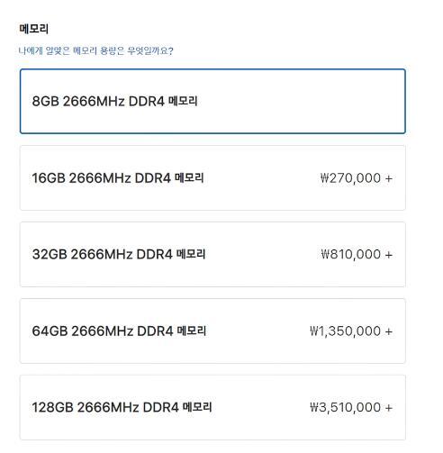
Task: Click the '8GB 2666MHz DDR4 메모리' text
Action: pyautogui.click(x=114, y=101)
